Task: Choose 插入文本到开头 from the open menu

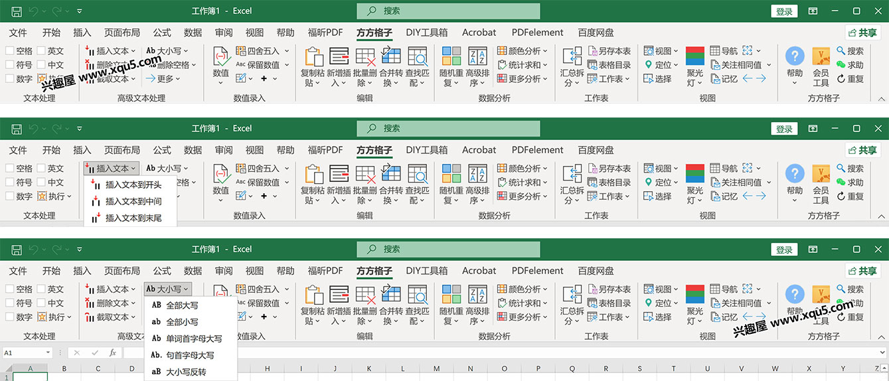Action: [130, 185]
